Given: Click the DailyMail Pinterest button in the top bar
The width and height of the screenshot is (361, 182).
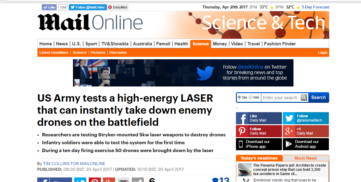Looking at the screenshot, I should click(118, 7).
